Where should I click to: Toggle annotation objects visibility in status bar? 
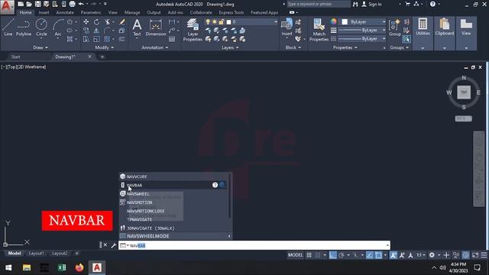coord(393,255)
